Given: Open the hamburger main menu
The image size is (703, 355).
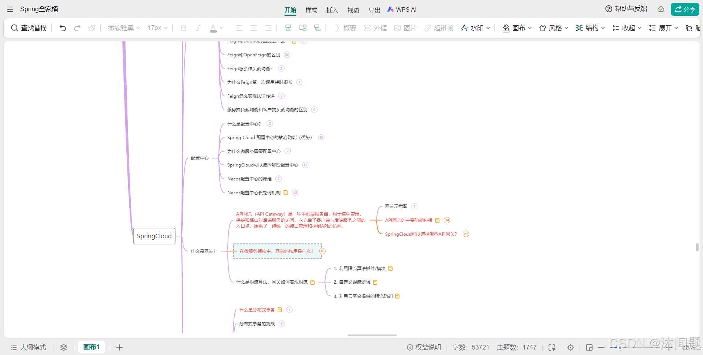Looking at the screenshot, I should [x=10, y=10].
